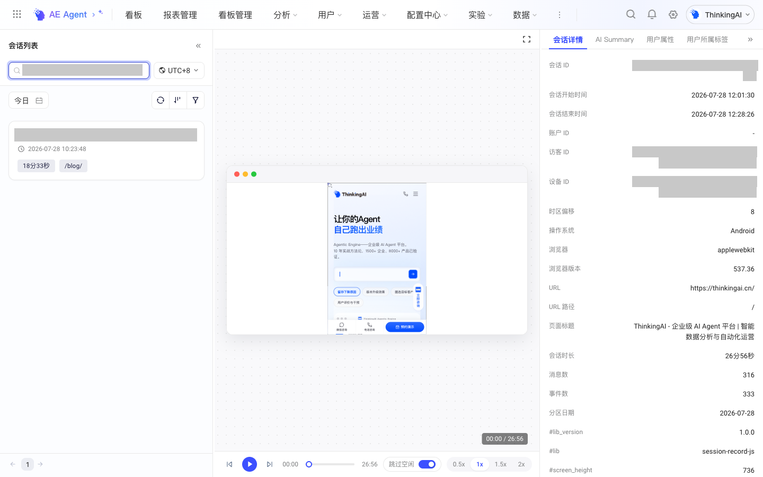Open the ThinkingAI account dropdown
The width and height of the screenshot is (763, 477).
point(720,15)
